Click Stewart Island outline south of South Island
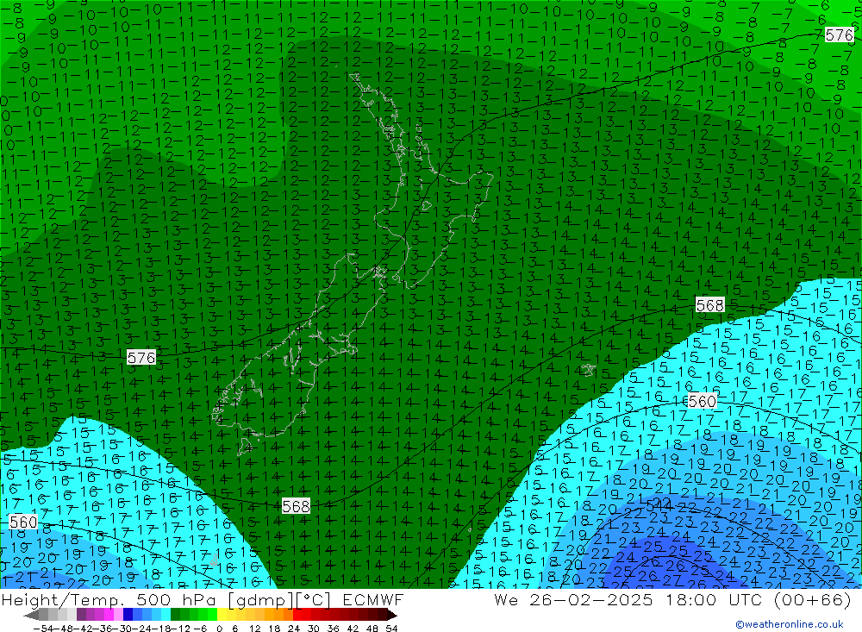This screenshot has width=862, height=632. (x=245, y=447)
